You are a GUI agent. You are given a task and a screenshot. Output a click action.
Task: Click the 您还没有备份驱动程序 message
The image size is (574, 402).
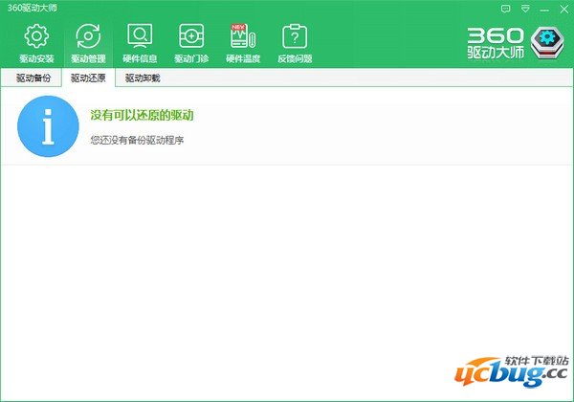click(137, 141)
